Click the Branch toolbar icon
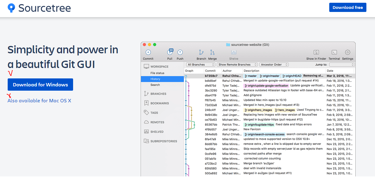375x185 pixels. click(201, 52)
